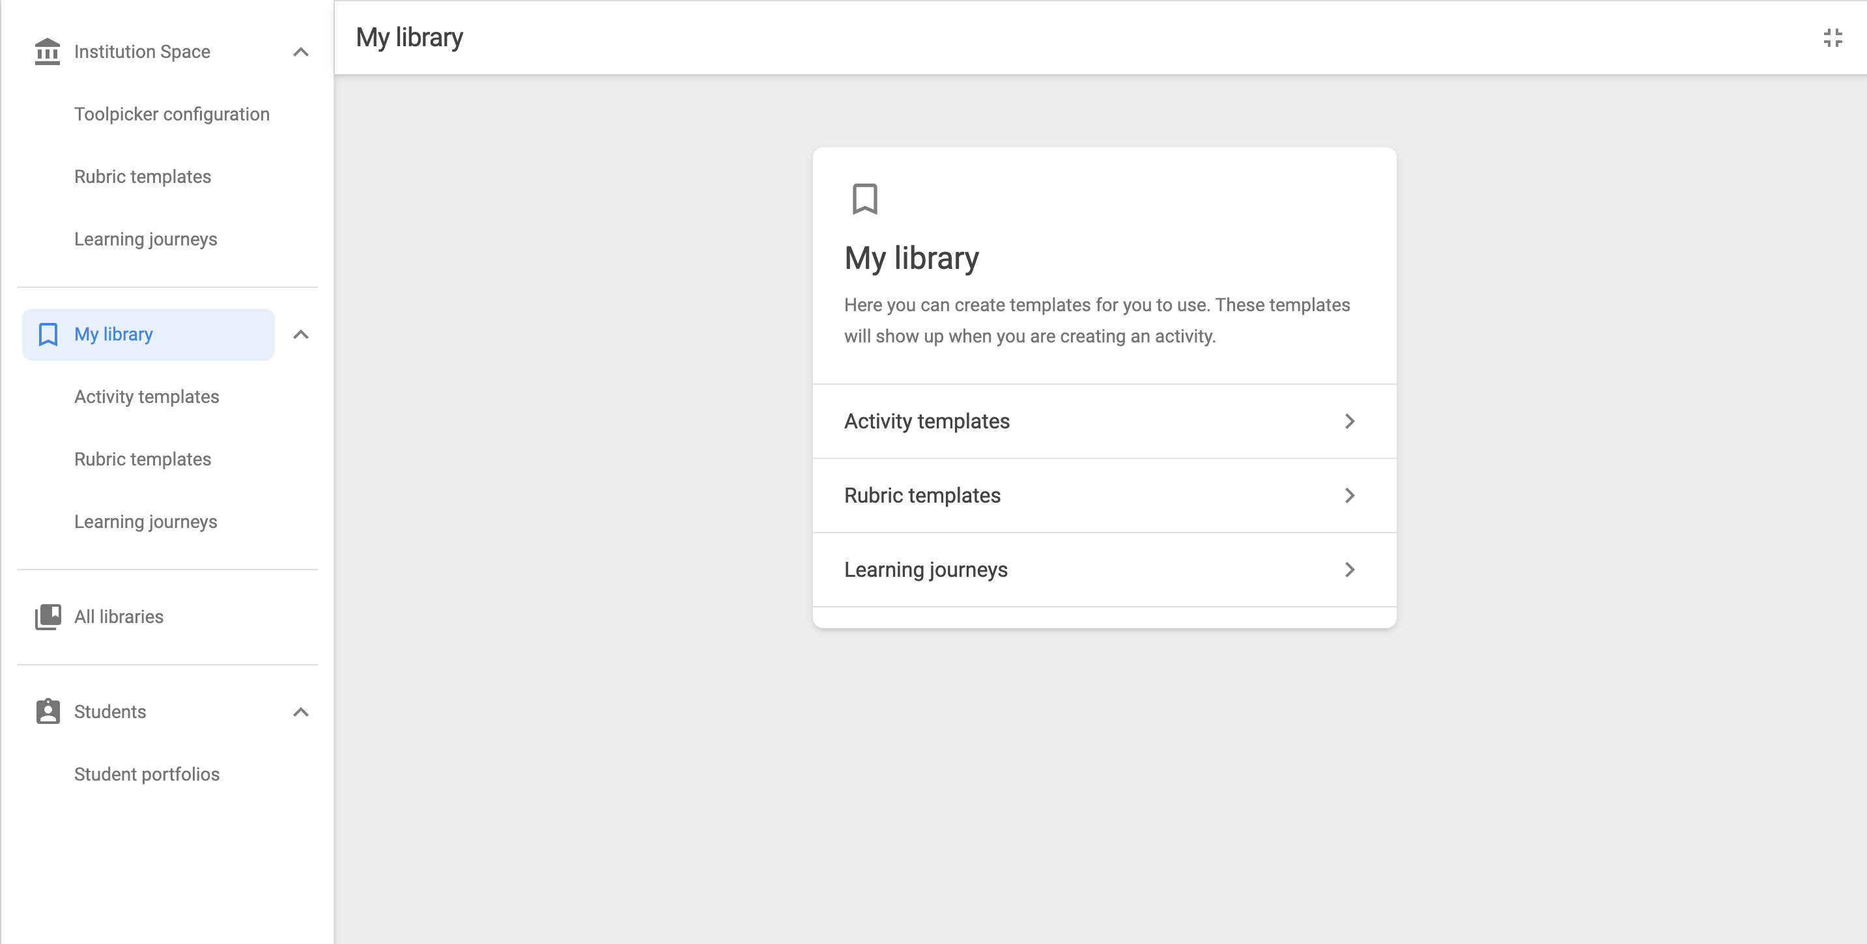Click the chevron arrow beside Rubric templates row
This screenshot has height=944, width=1867.
1350,495
